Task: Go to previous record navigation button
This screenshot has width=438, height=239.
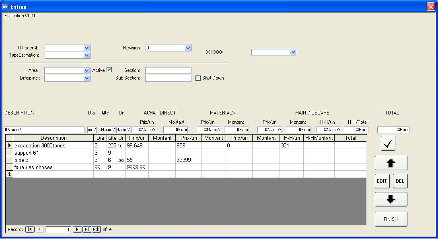Action: click(39, 229)
